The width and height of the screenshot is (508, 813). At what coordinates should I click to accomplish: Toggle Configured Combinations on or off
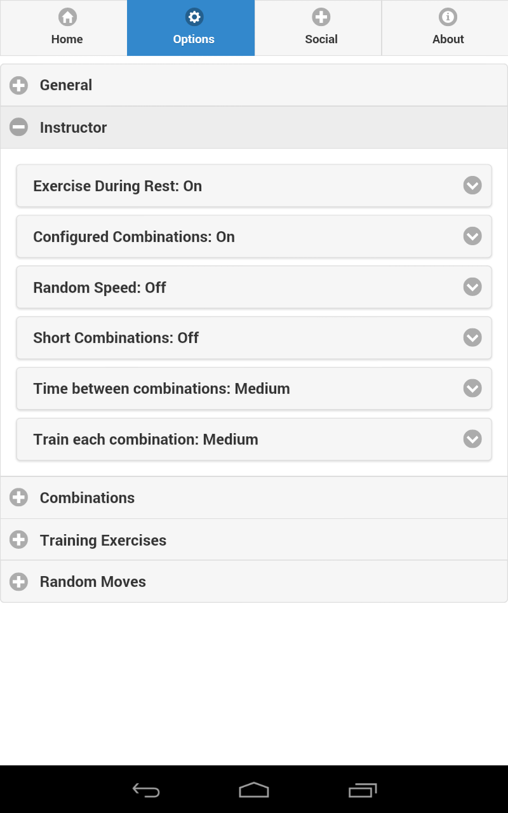click(254, 237)
